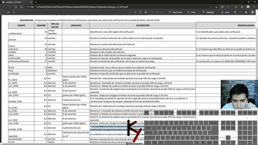258x145 pixels.
Task: Click the blue pen extension icon
Action: pos(228,7)
